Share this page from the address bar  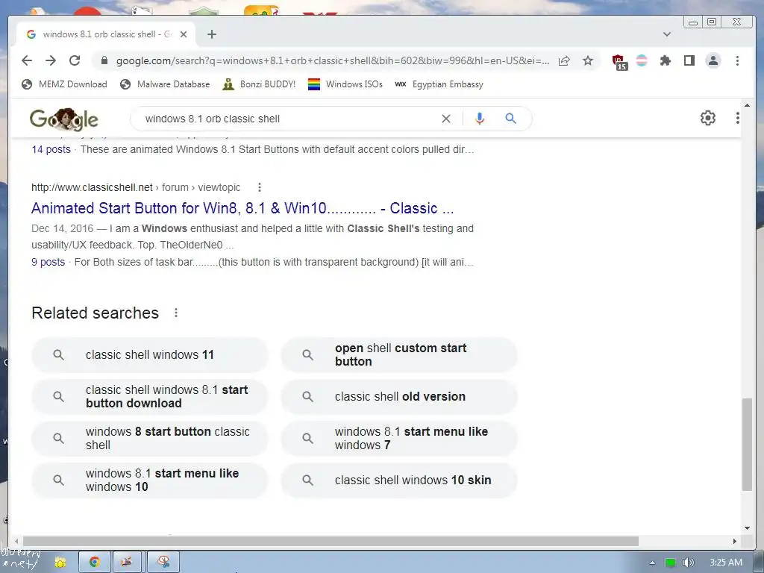(564, 60)
